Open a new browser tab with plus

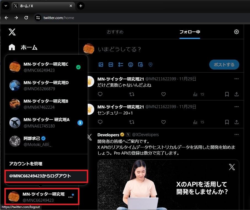click(81, 6)
